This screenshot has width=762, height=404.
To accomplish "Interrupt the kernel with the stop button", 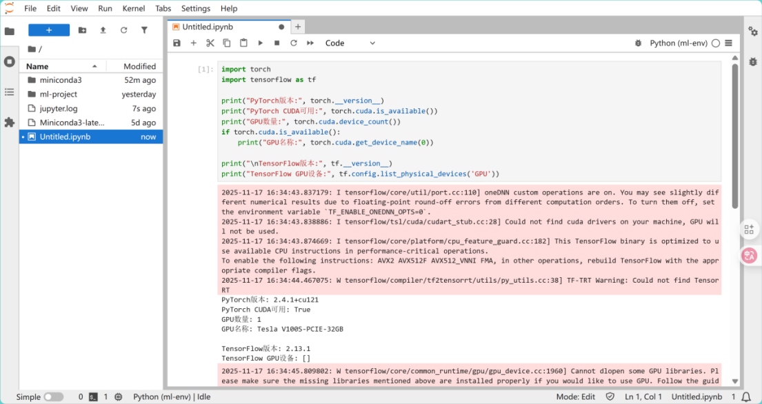I will (277, 43).
